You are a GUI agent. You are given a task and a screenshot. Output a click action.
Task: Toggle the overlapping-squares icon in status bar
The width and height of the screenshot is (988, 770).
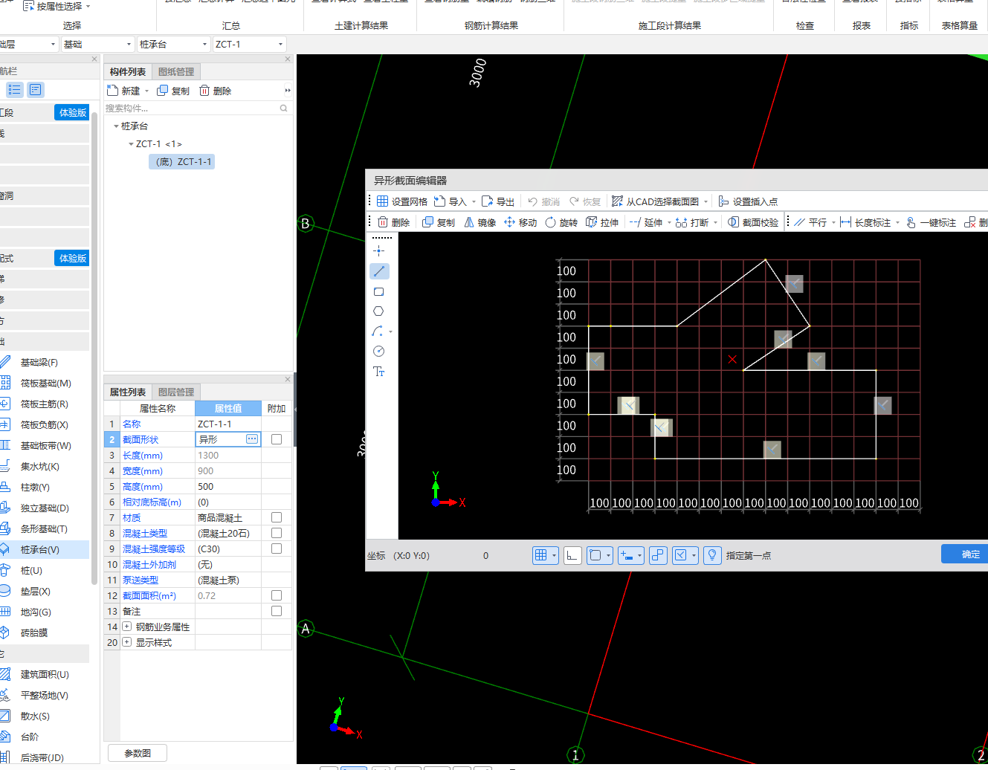[658, 555]
